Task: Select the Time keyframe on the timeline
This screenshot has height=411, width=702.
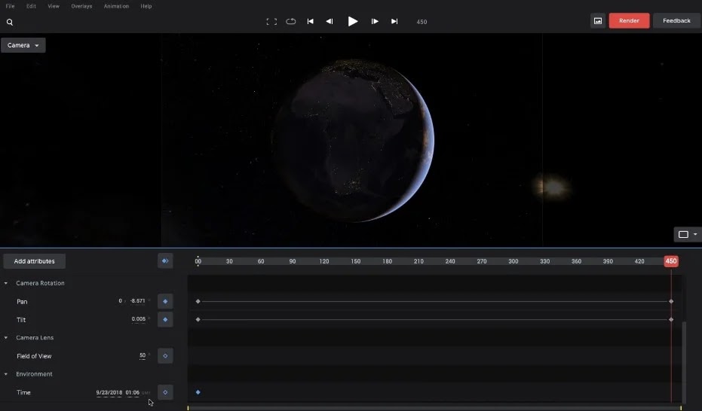Action: (x=198, y=392)
